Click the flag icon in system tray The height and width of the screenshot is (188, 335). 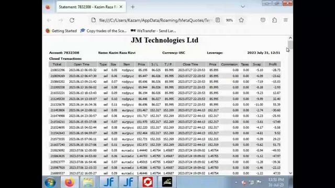point(259,182)
